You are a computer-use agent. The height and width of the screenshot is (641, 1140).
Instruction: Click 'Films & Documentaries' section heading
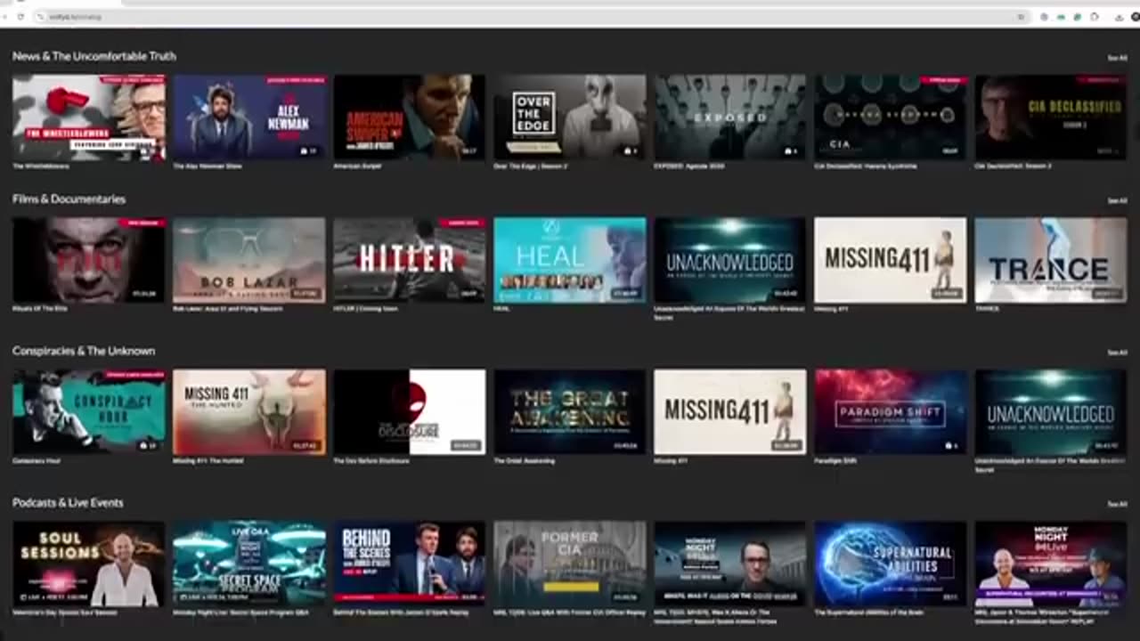click(69, 199)
